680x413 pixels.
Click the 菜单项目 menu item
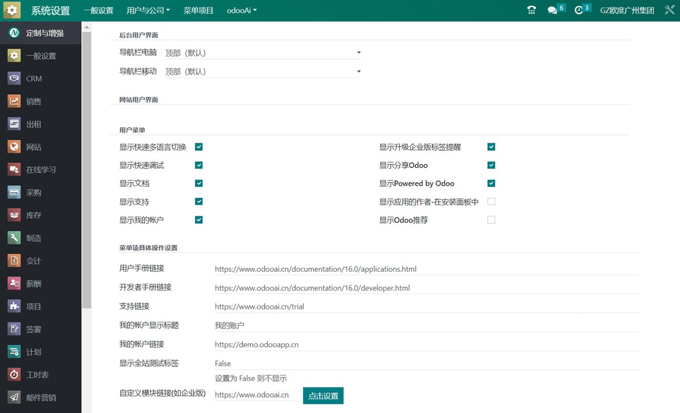point(198,10)
